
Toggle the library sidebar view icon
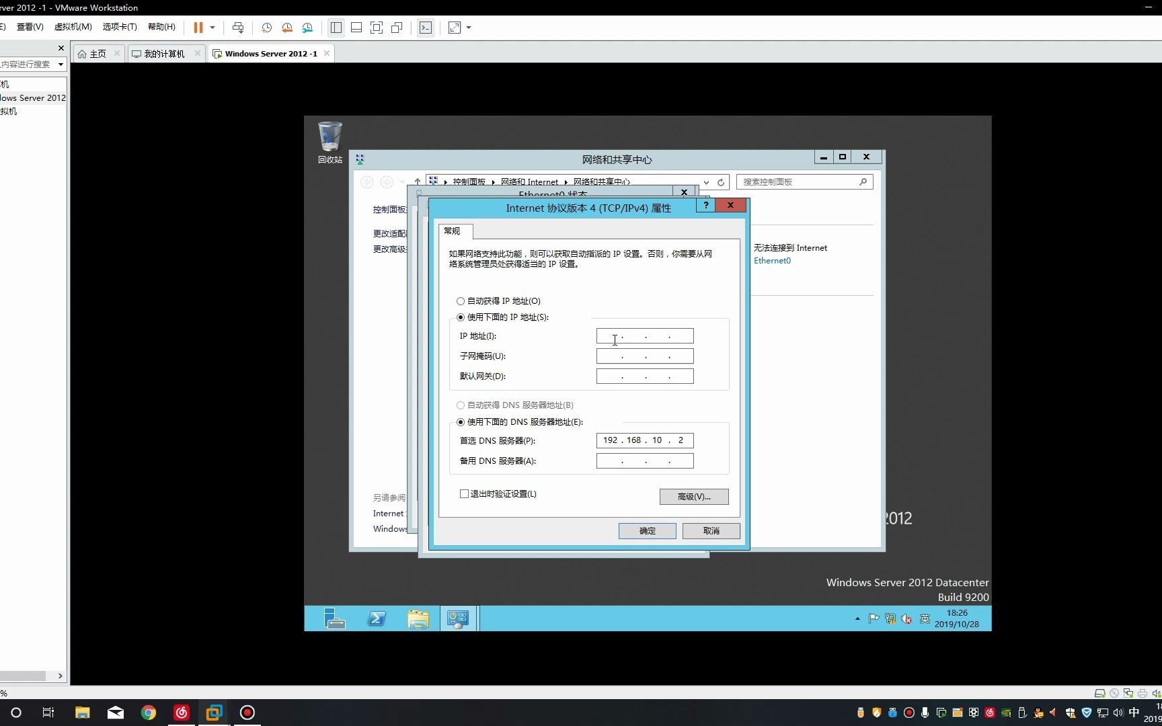coord(336,28)
